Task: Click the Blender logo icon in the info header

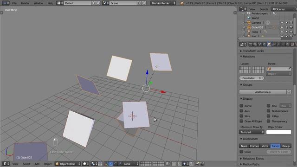Action: 182,3
